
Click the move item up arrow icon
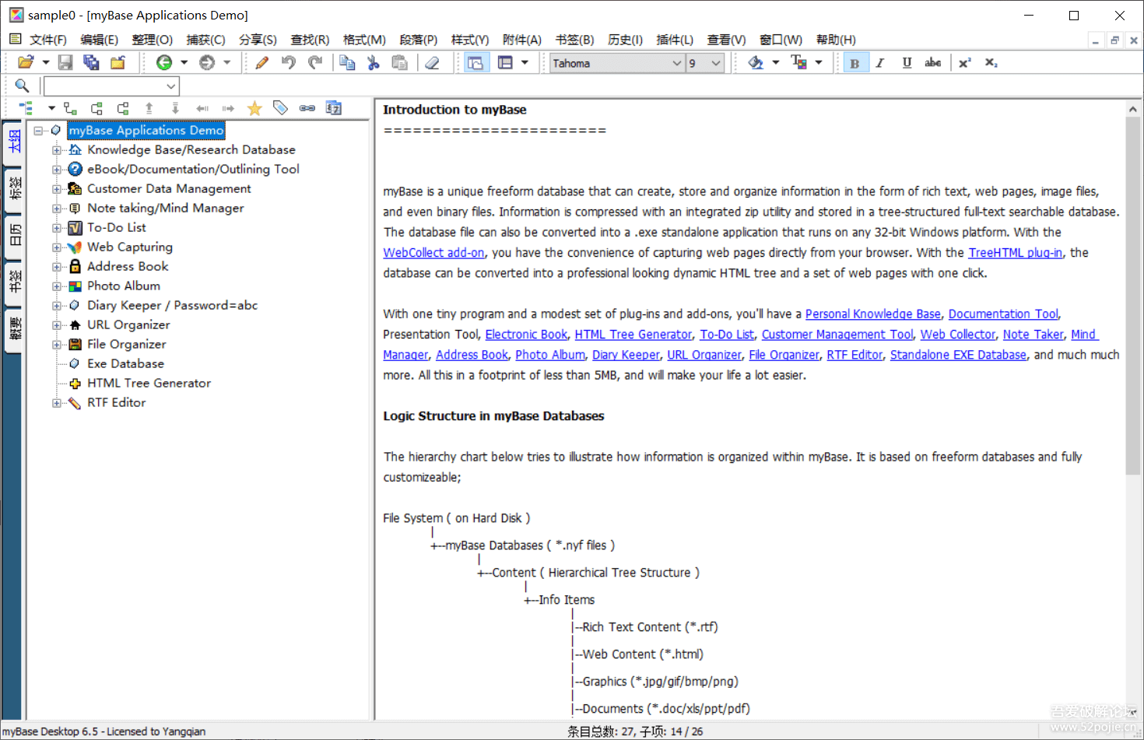tap(149, 108)
